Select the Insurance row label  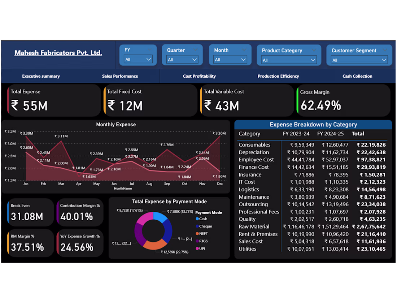pyautogui.click(x=250, y=174)
